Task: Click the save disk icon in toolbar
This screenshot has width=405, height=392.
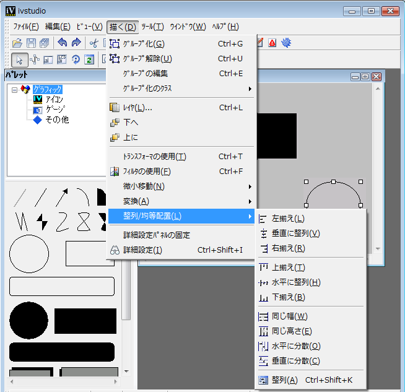Action: click(31, 43)
